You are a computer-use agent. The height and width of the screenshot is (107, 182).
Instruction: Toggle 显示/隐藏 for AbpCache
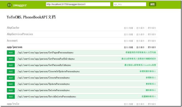point(128,28)
